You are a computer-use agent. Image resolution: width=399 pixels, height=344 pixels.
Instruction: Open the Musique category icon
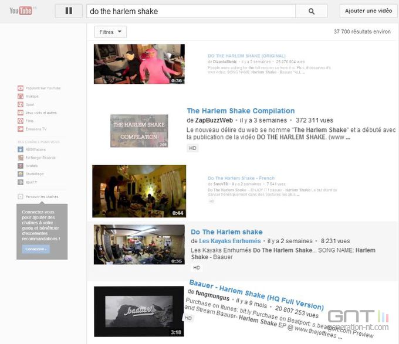point(21,96)
